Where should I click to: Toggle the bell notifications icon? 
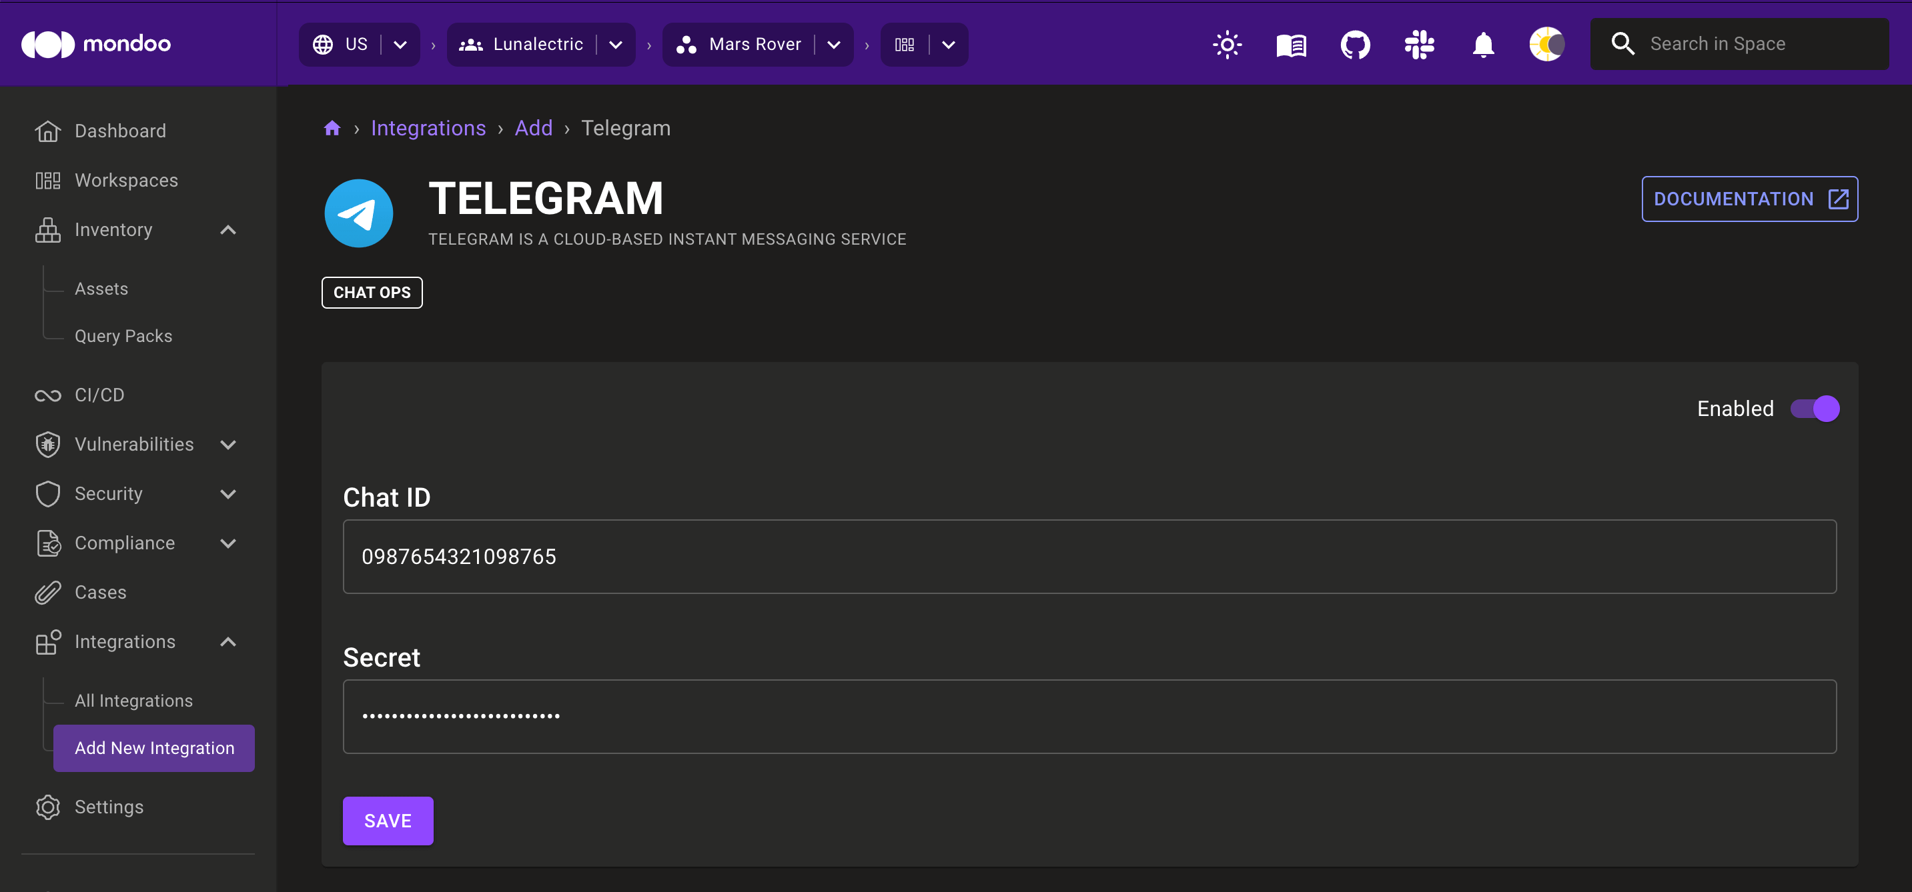(x=1482, y=44)
